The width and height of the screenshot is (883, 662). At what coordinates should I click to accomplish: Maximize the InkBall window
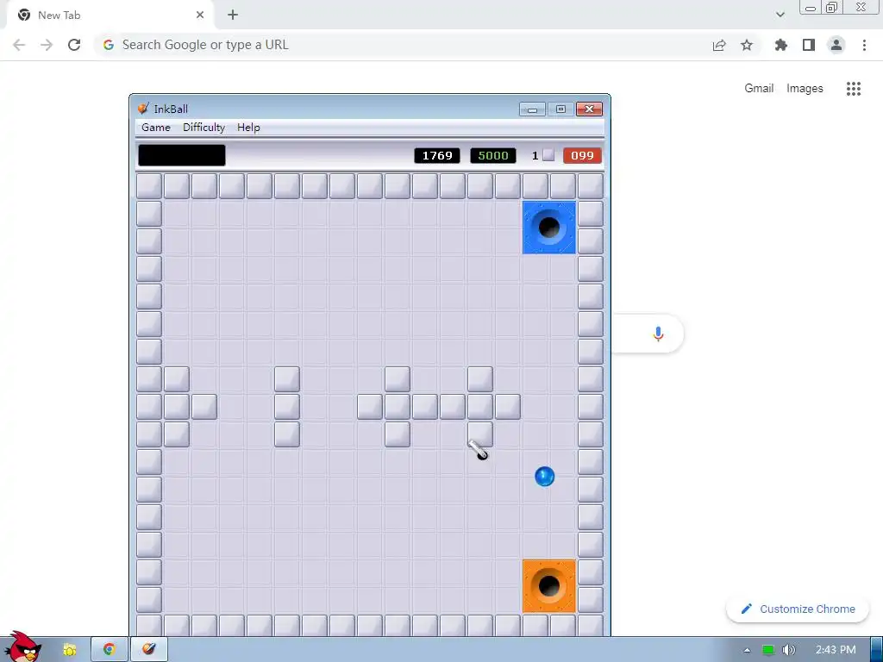click(x=560, y=109)
